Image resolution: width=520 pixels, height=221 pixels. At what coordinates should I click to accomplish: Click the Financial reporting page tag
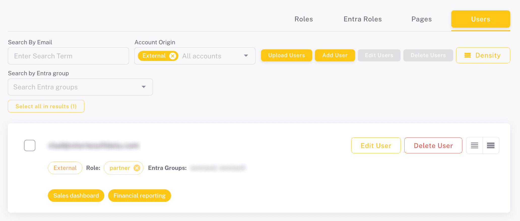(140, 196)
